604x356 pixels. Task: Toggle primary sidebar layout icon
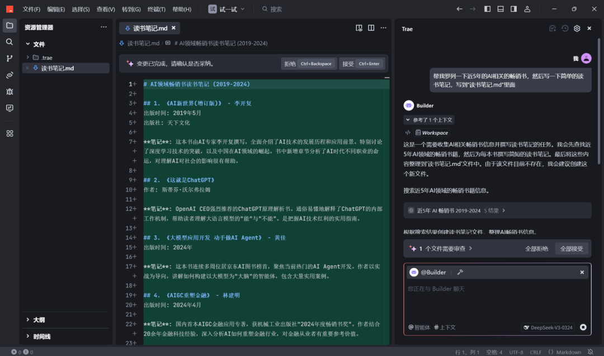click(487, 9)
